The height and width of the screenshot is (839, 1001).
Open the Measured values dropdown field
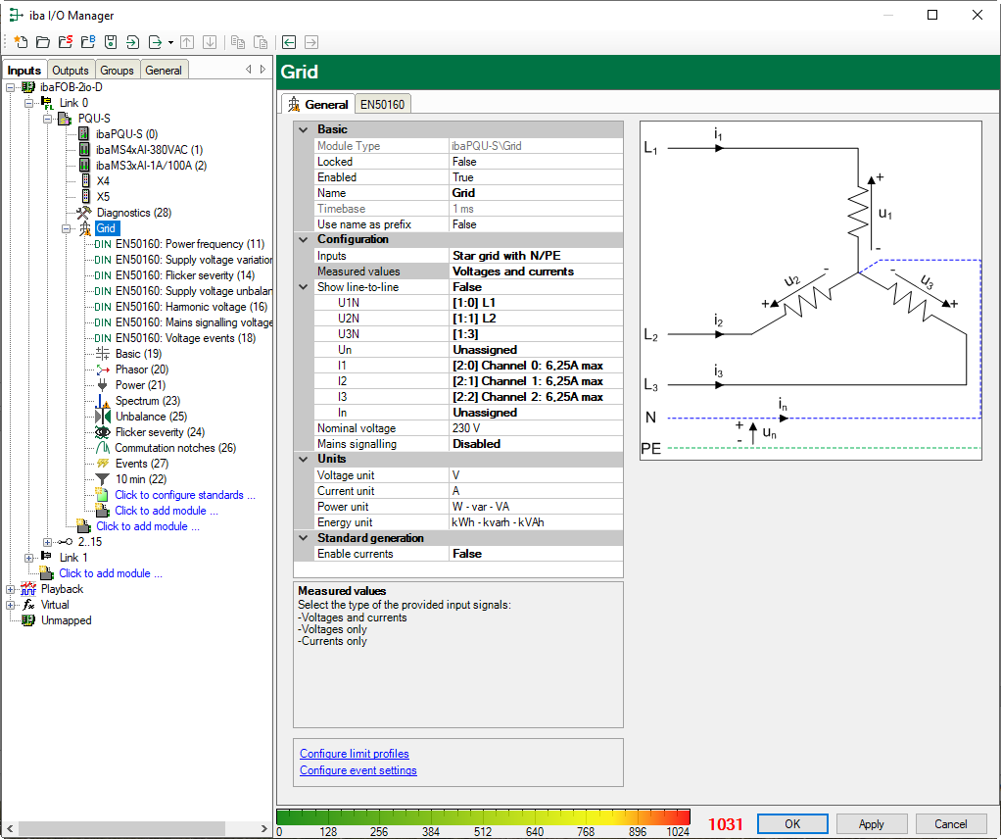pyautogui.click(x=535, y=271)
